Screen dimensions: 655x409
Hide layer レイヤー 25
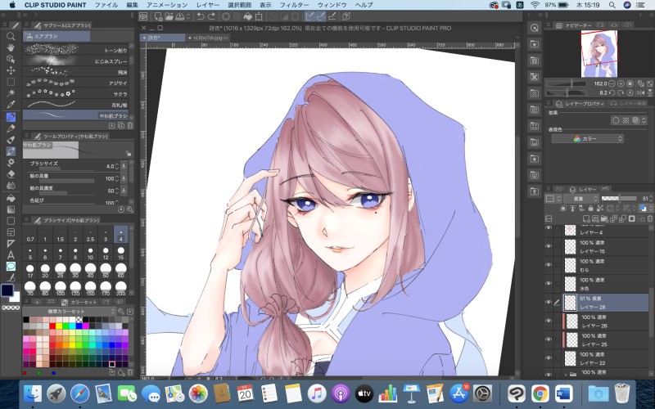(549, 339)
